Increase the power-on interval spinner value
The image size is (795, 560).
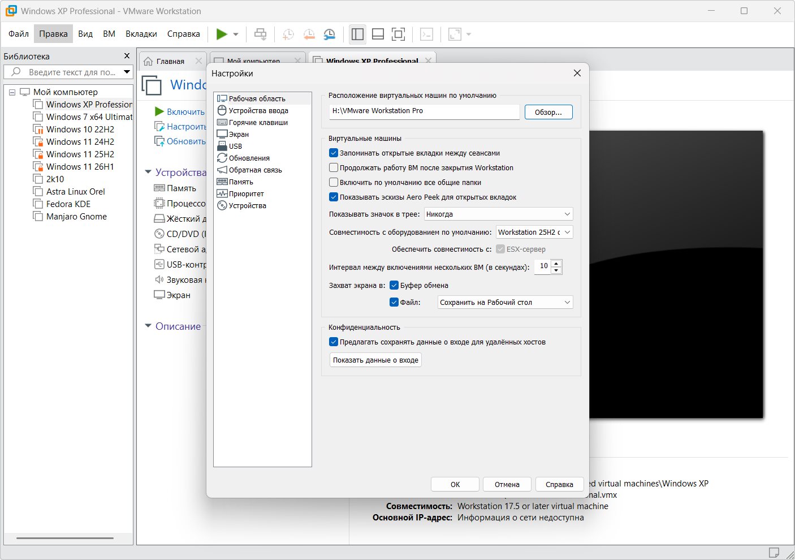point(556,263)
